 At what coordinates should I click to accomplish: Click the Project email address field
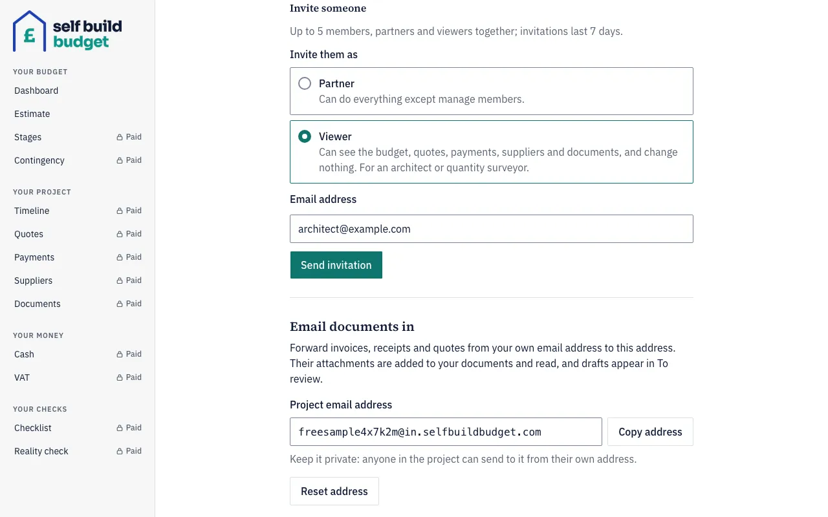click(446, 432)
